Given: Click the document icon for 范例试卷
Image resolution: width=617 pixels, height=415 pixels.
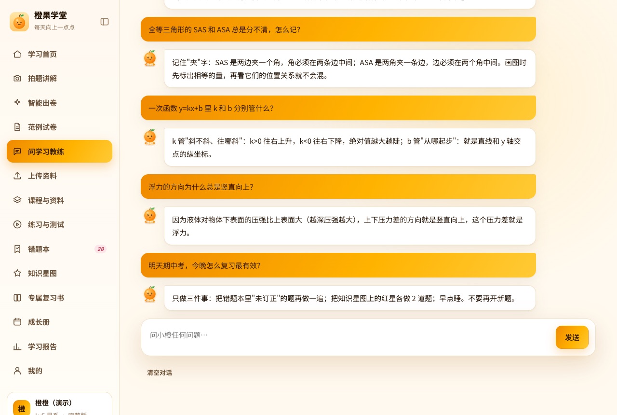Looking at the screenshot, I should pyautogui.click(x=17, y=127).
